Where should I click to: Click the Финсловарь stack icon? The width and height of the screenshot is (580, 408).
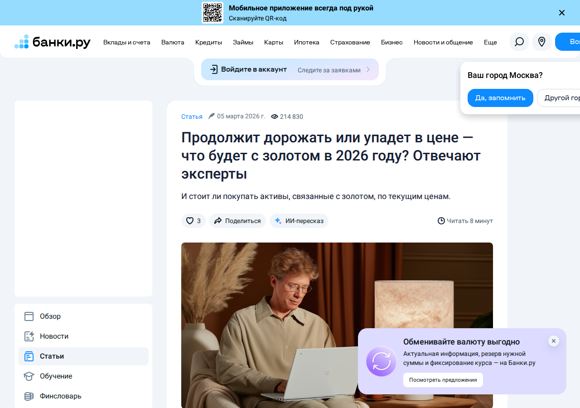point(29,396)
